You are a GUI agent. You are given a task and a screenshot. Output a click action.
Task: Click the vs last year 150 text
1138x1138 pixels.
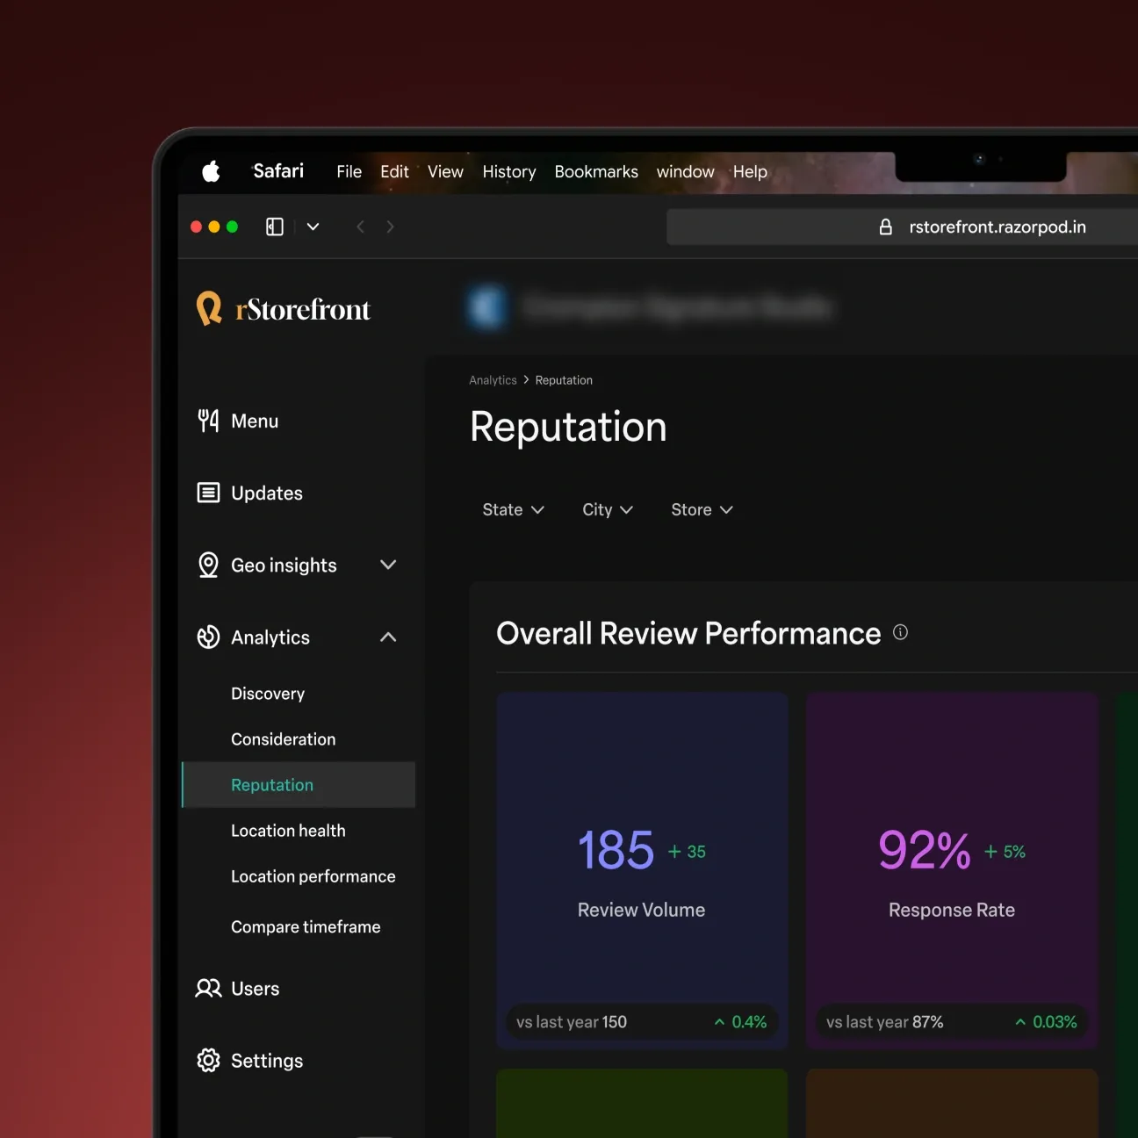pos(572,1022)
